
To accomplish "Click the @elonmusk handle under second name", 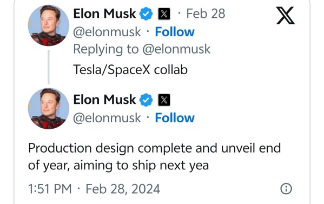I will point(107,118).
